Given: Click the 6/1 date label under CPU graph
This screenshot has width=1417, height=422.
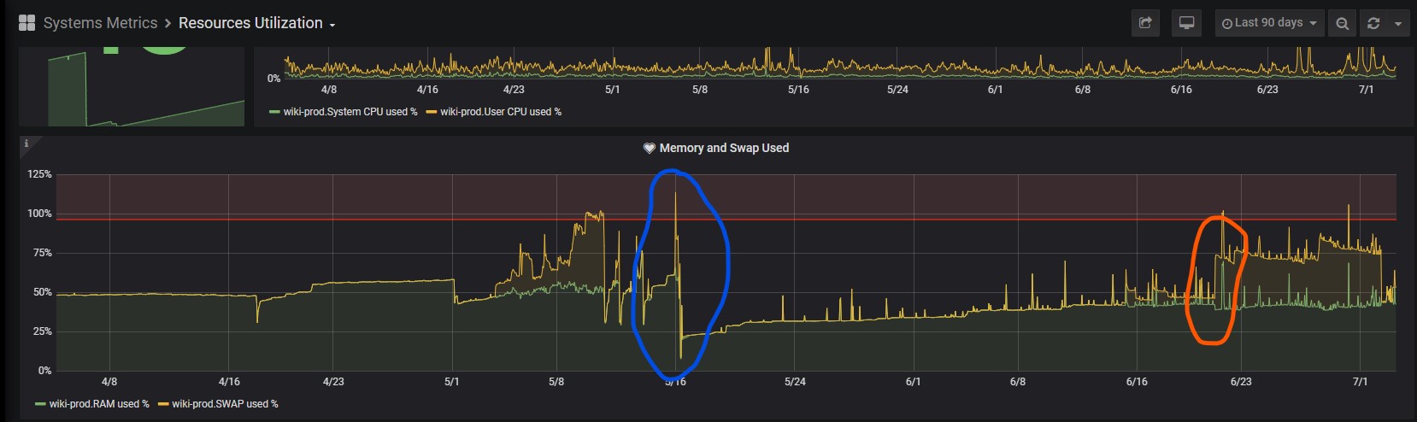Looking at the screenshot, I should pyautogui.click(x=995, y=90).
